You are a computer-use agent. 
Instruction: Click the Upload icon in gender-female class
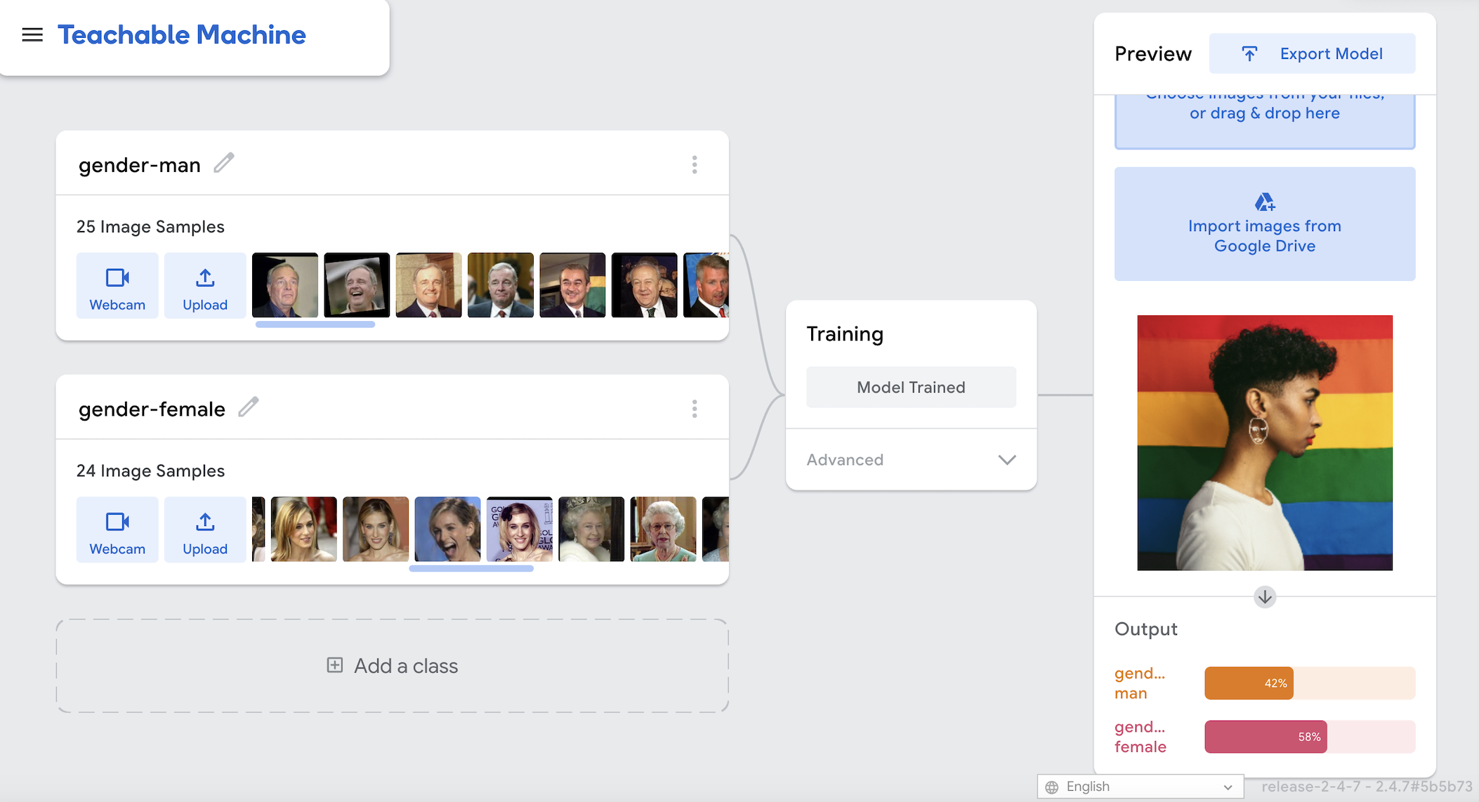(x=204, y=521)
